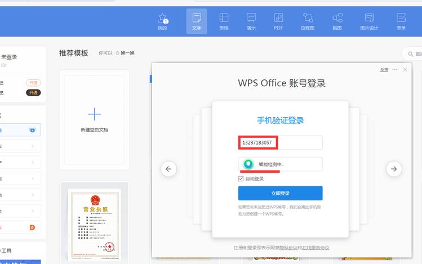Close the WPS Office login dialog

click(405, 70)
